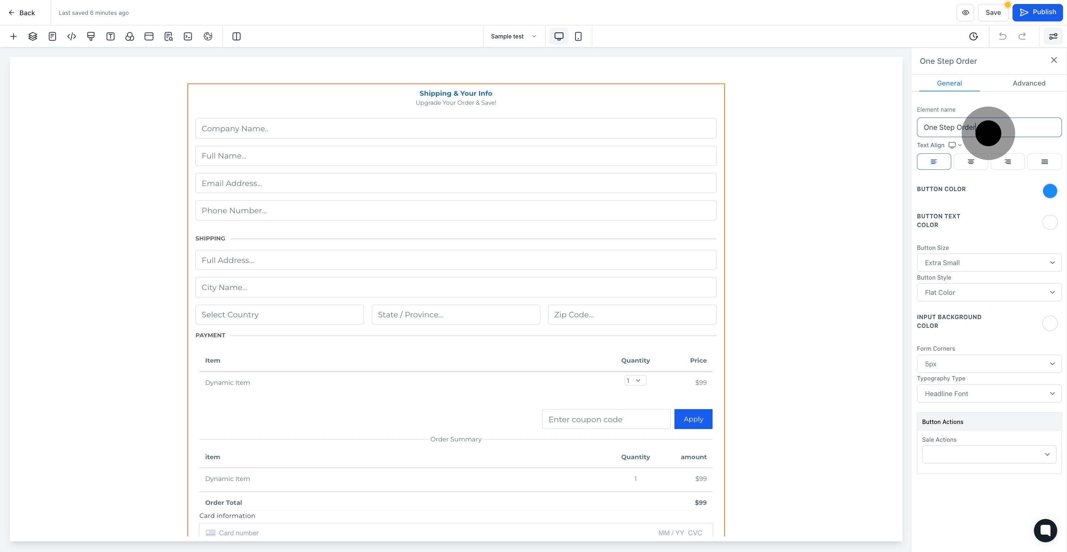Open the typography T icon
Viewport: 1067px width, 552px height.
110,36
